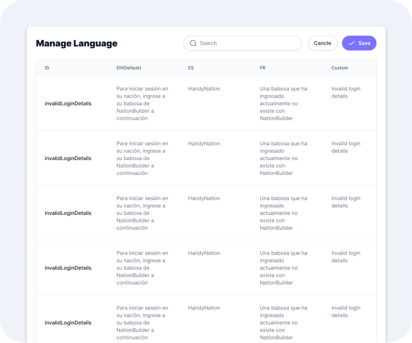Image resolution: width=412 pixels, height=343 pixels.
Task: Edit third row EN text 'Para iniciar sesión'
Action: [142, 213]
